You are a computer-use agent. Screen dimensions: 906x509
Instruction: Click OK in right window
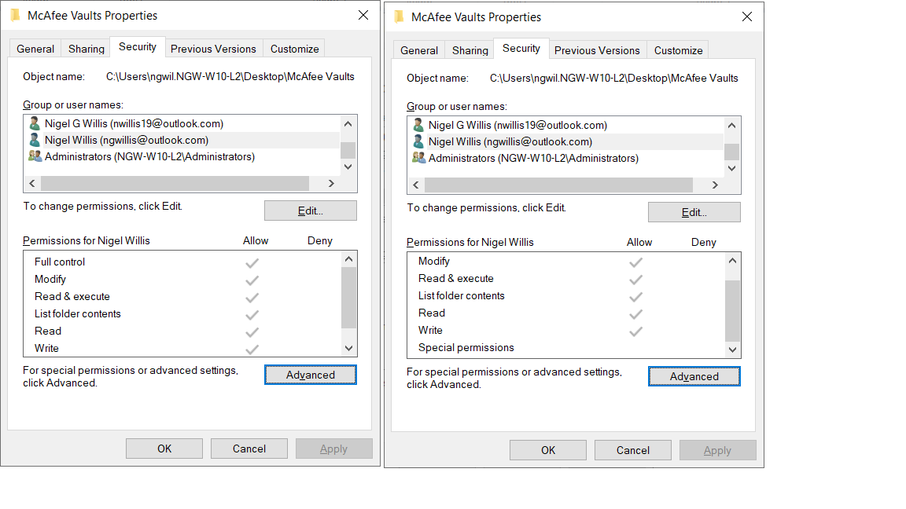coord(547,450)
